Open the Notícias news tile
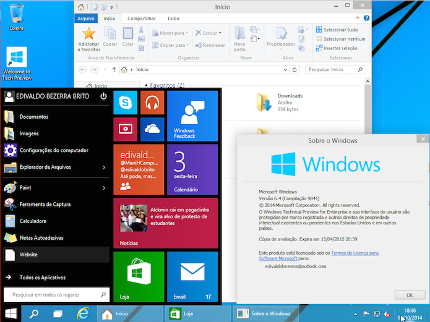This screenshot has width=430, height=322. pos(166,223)
